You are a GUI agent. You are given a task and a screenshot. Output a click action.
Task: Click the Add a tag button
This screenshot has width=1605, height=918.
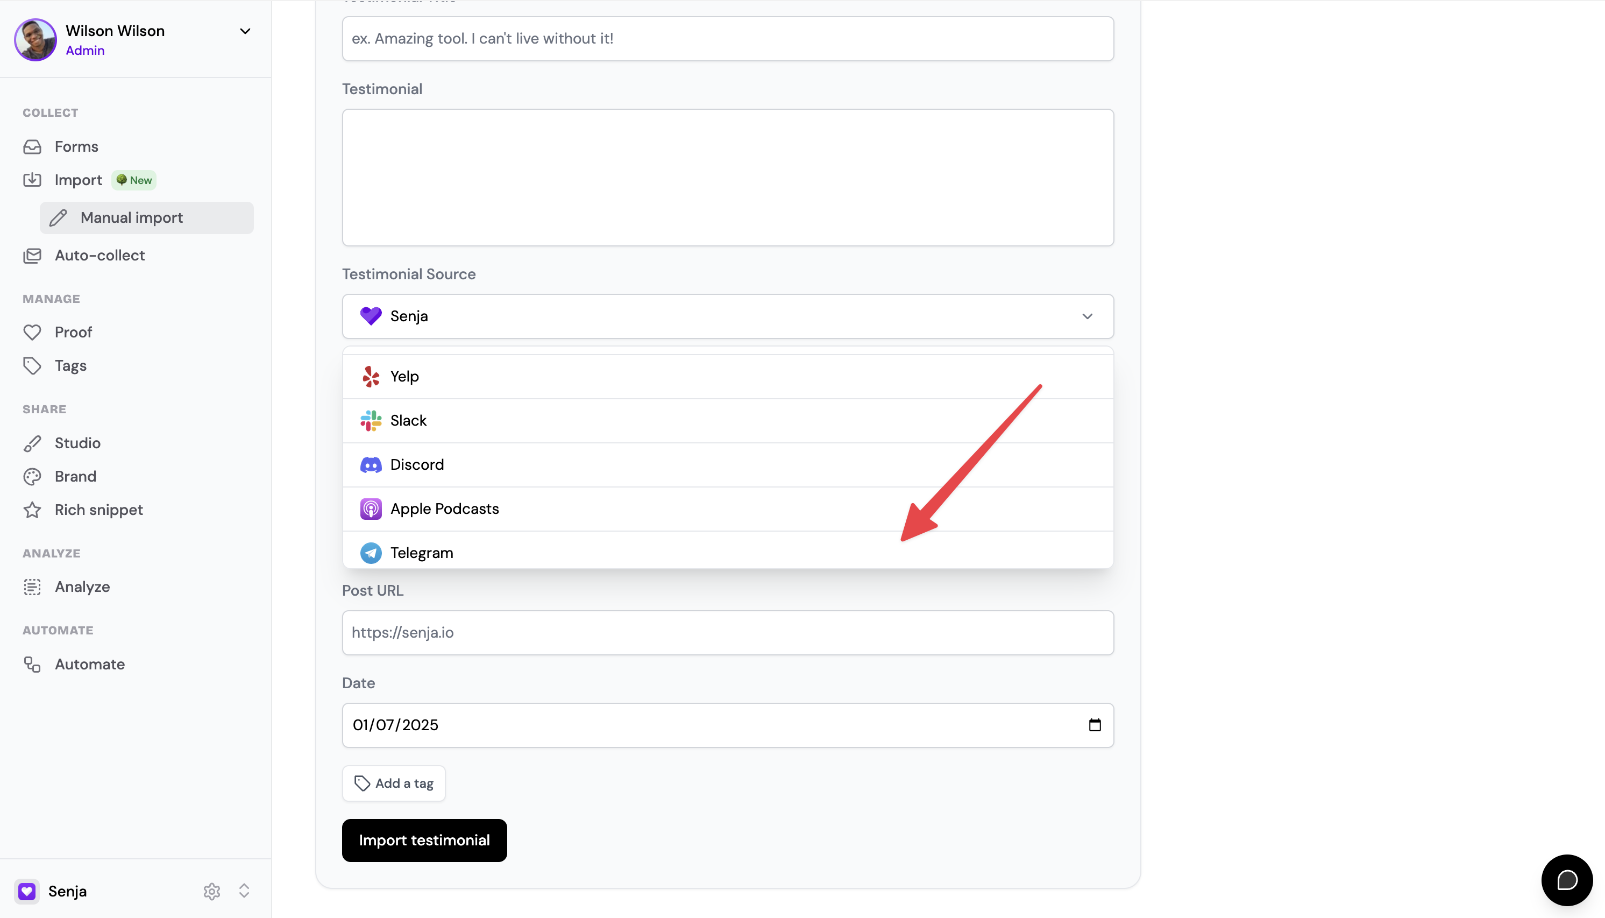pos(393,783)
